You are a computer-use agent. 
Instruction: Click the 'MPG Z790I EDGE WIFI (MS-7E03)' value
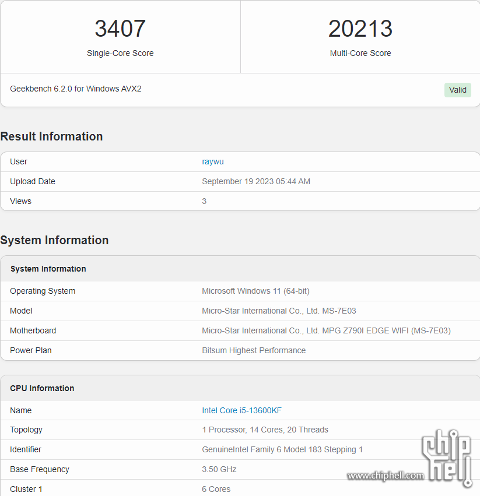pyautogui.click(x=386, y=330)
